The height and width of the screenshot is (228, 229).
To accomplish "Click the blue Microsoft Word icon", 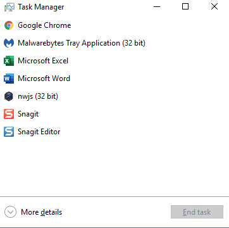I will [x=9, y=79].
